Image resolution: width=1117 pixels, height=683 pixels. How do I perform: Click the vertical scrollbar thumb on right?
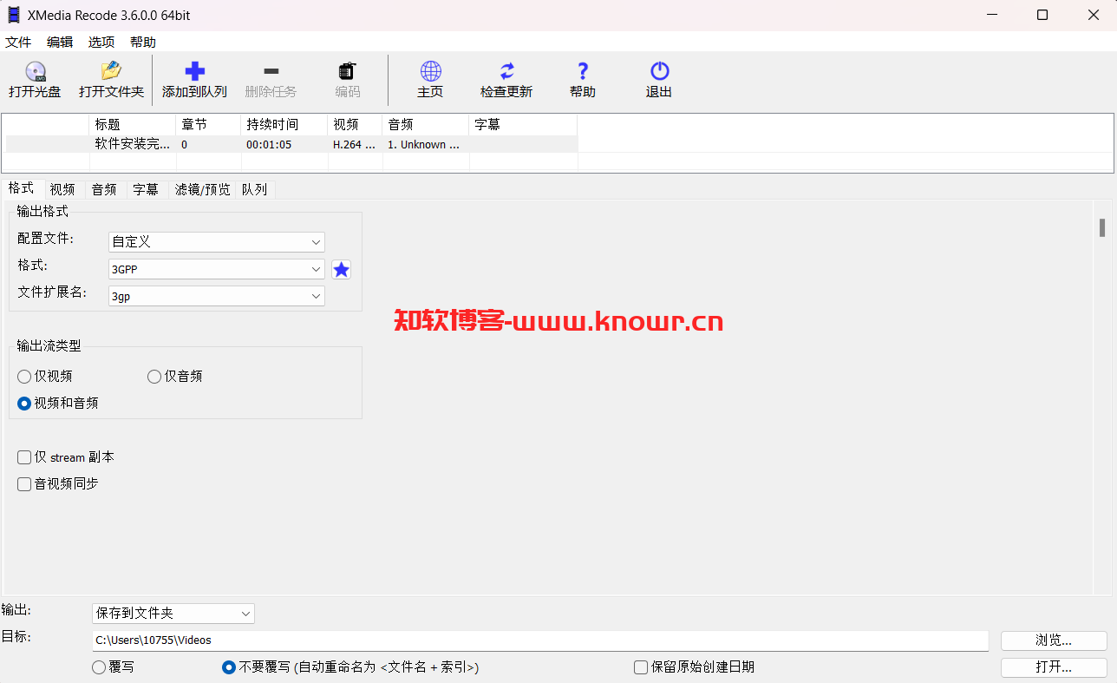point(1102,228)
